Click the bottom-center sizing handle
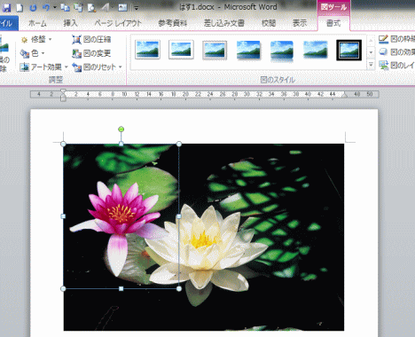The image size is (415, 337). (121, 289)
